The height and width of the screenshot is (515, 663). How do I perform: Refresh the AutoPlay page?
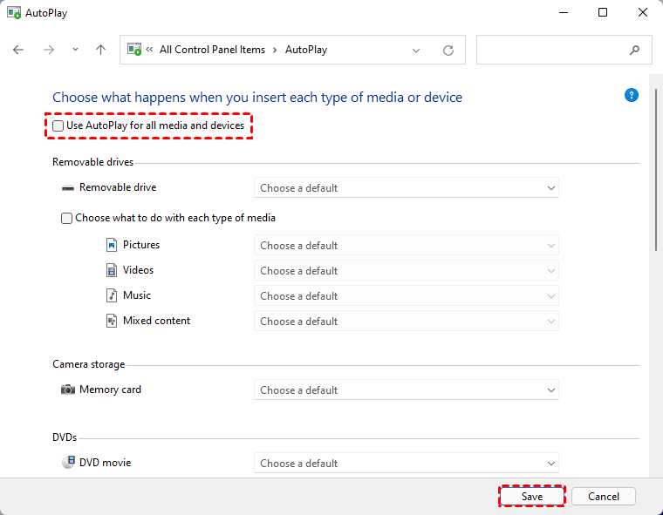(x=448, y=51)
